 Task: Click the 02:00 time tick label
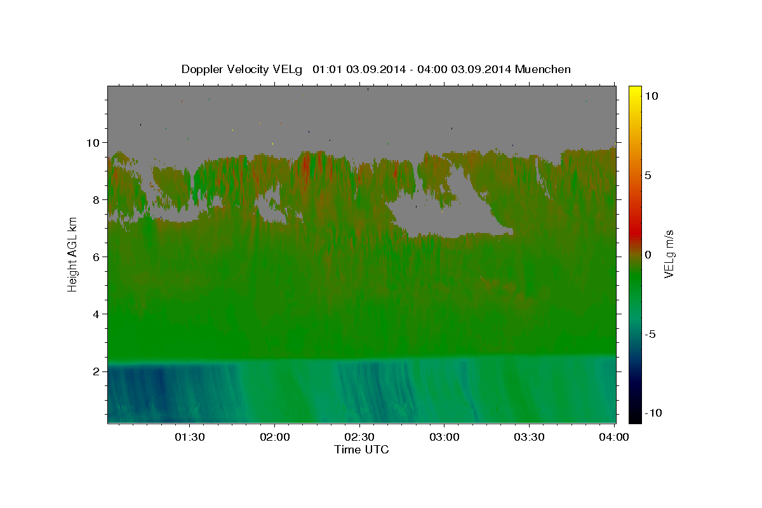point(274,438)
